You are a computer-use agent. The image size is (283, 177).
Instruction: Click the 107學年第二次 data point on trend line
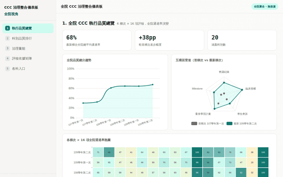pos(97,102)
